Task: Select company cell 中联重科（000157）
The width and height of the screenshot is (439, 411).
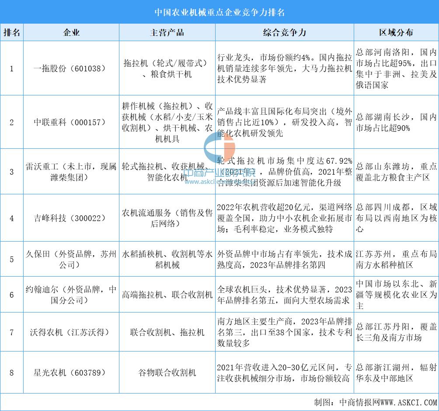Action: pyautogui.click(x=71, y=122)
